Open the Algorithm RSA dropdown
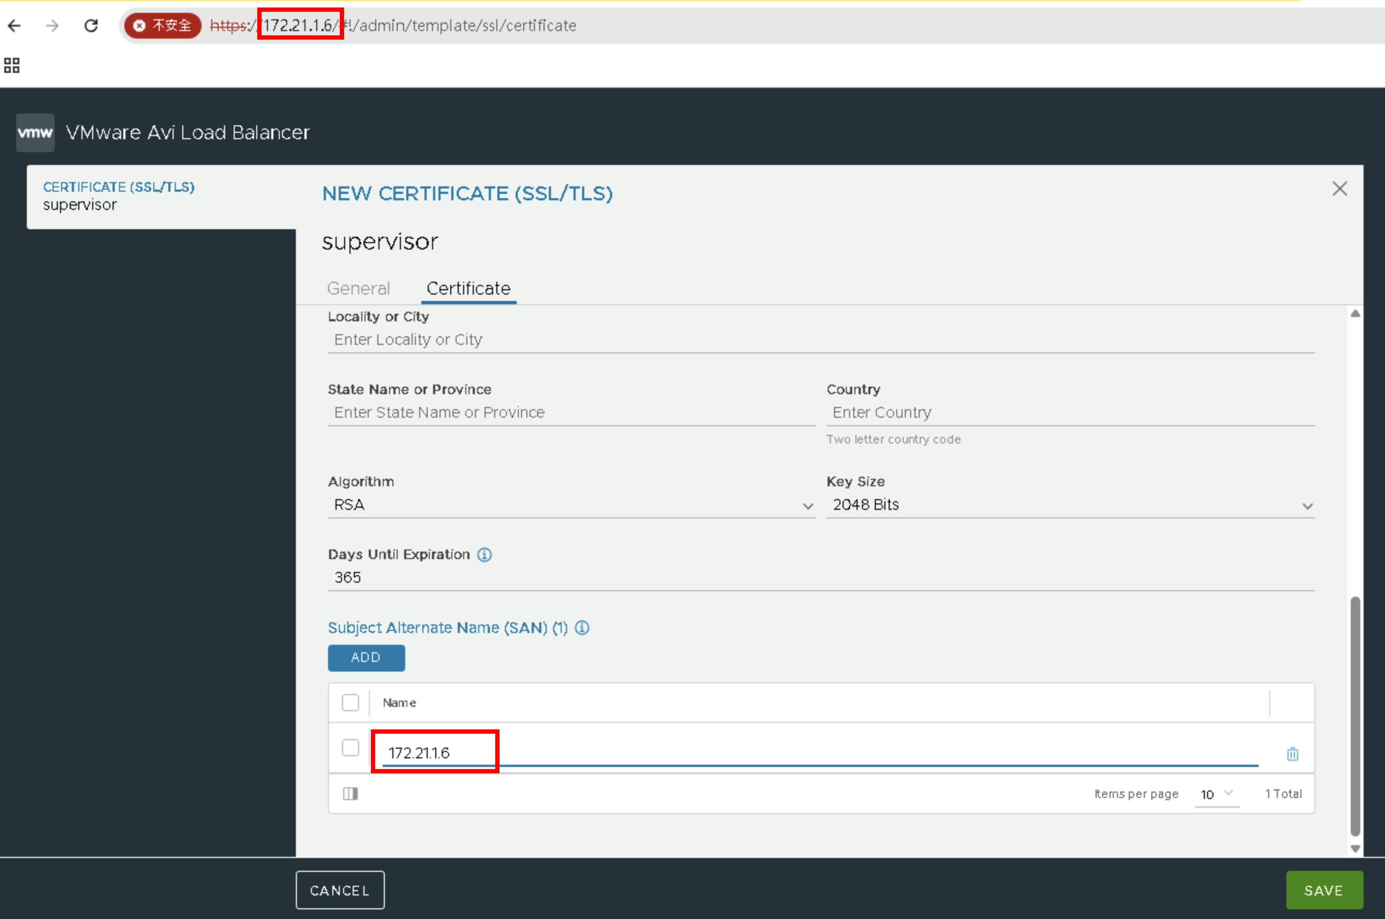This screenshot has width=1385, height=919. [x=571, y=505]
